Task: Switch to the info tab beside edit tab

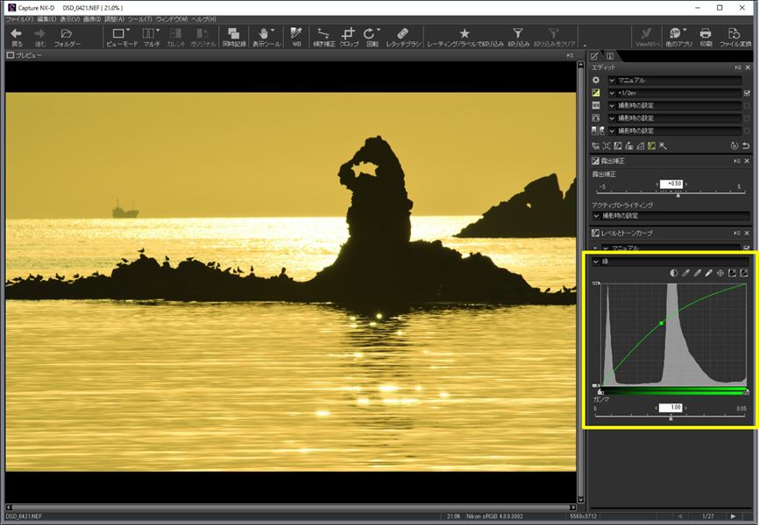Action: click(610, 56)
